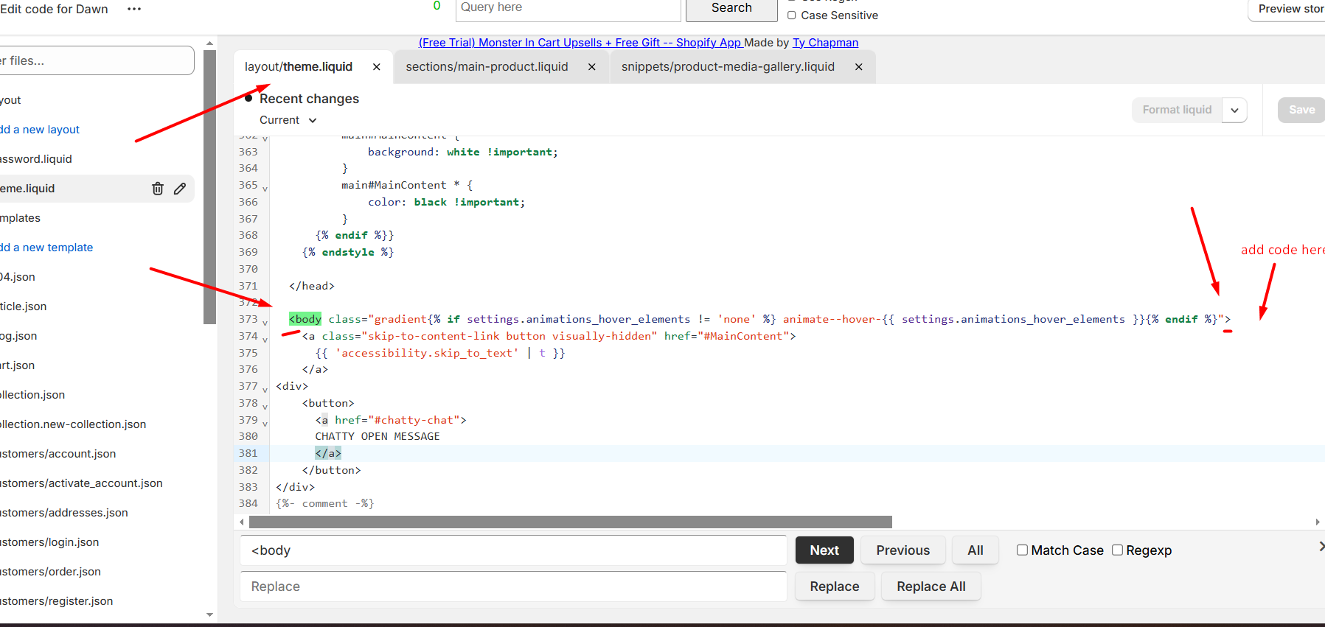
Task: Expand the Current version dropdown
Action: pos(288,120)
